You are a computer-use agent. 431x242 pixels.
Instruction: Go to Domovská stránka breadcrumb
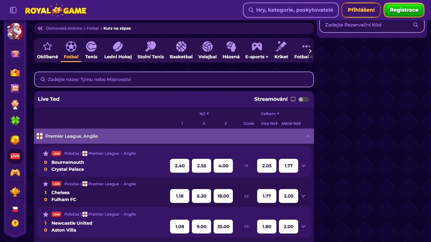tap(64, 28)
